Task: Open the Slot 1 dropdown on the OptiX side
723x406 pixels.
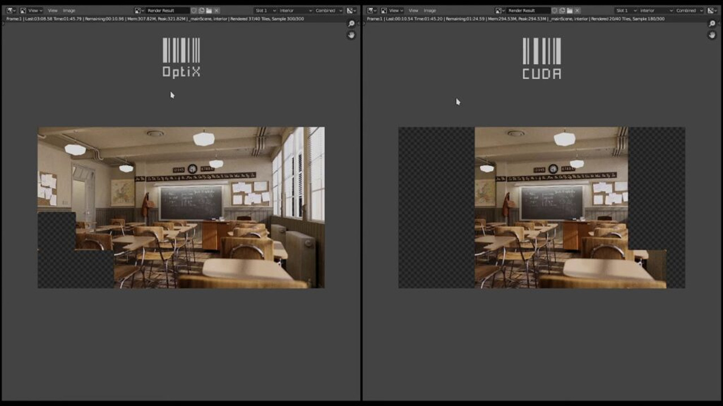Action: 264,10
